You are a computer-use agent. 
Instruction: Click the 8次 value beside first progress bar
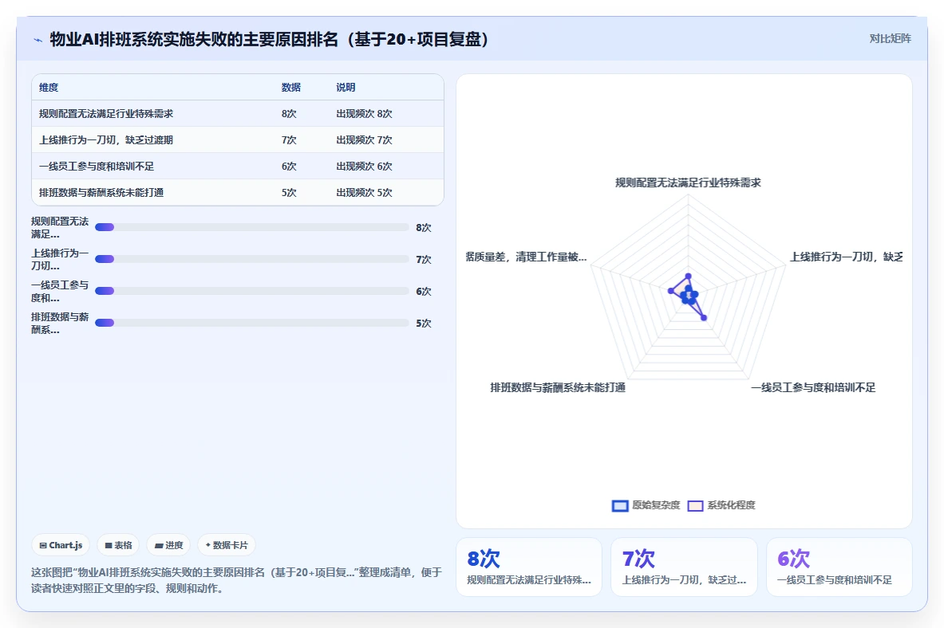pos(424,228)
